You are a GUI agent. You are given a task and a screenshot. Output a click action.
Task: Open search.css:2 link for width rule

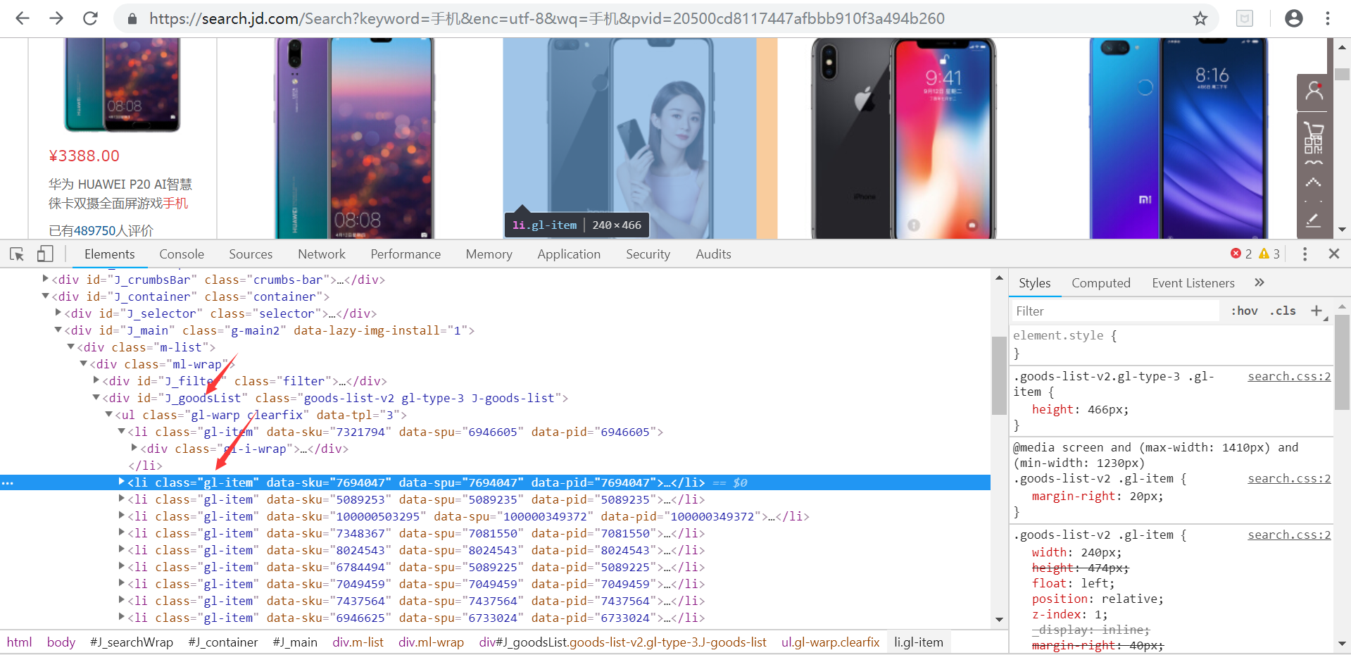pos(1289,535)
